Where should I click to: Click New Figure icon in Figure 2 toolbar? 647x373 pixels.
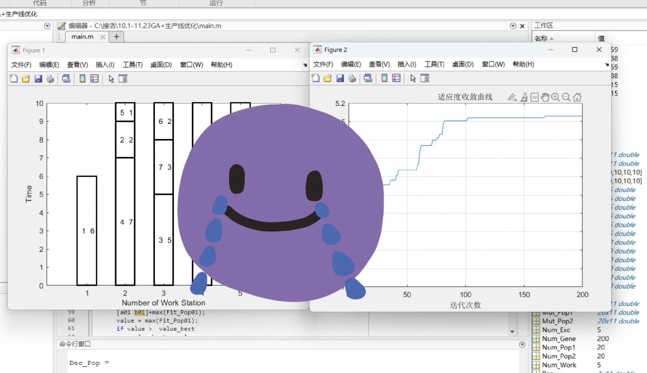coord(316,78)
